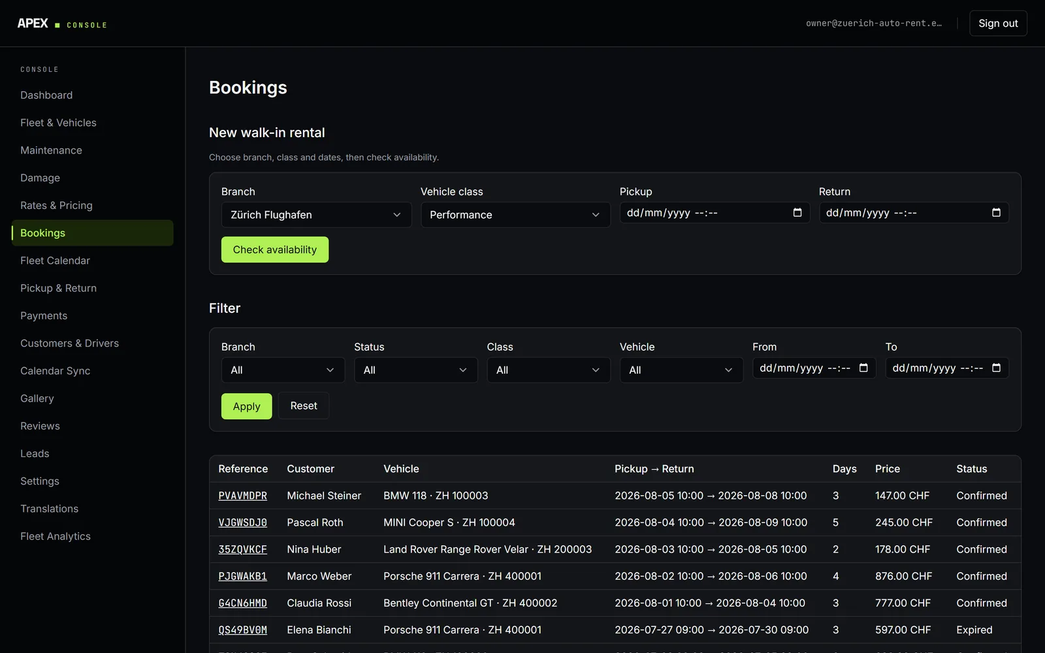
Task: Open booking reference 35ZQVKCF
Action: [242, 550]
